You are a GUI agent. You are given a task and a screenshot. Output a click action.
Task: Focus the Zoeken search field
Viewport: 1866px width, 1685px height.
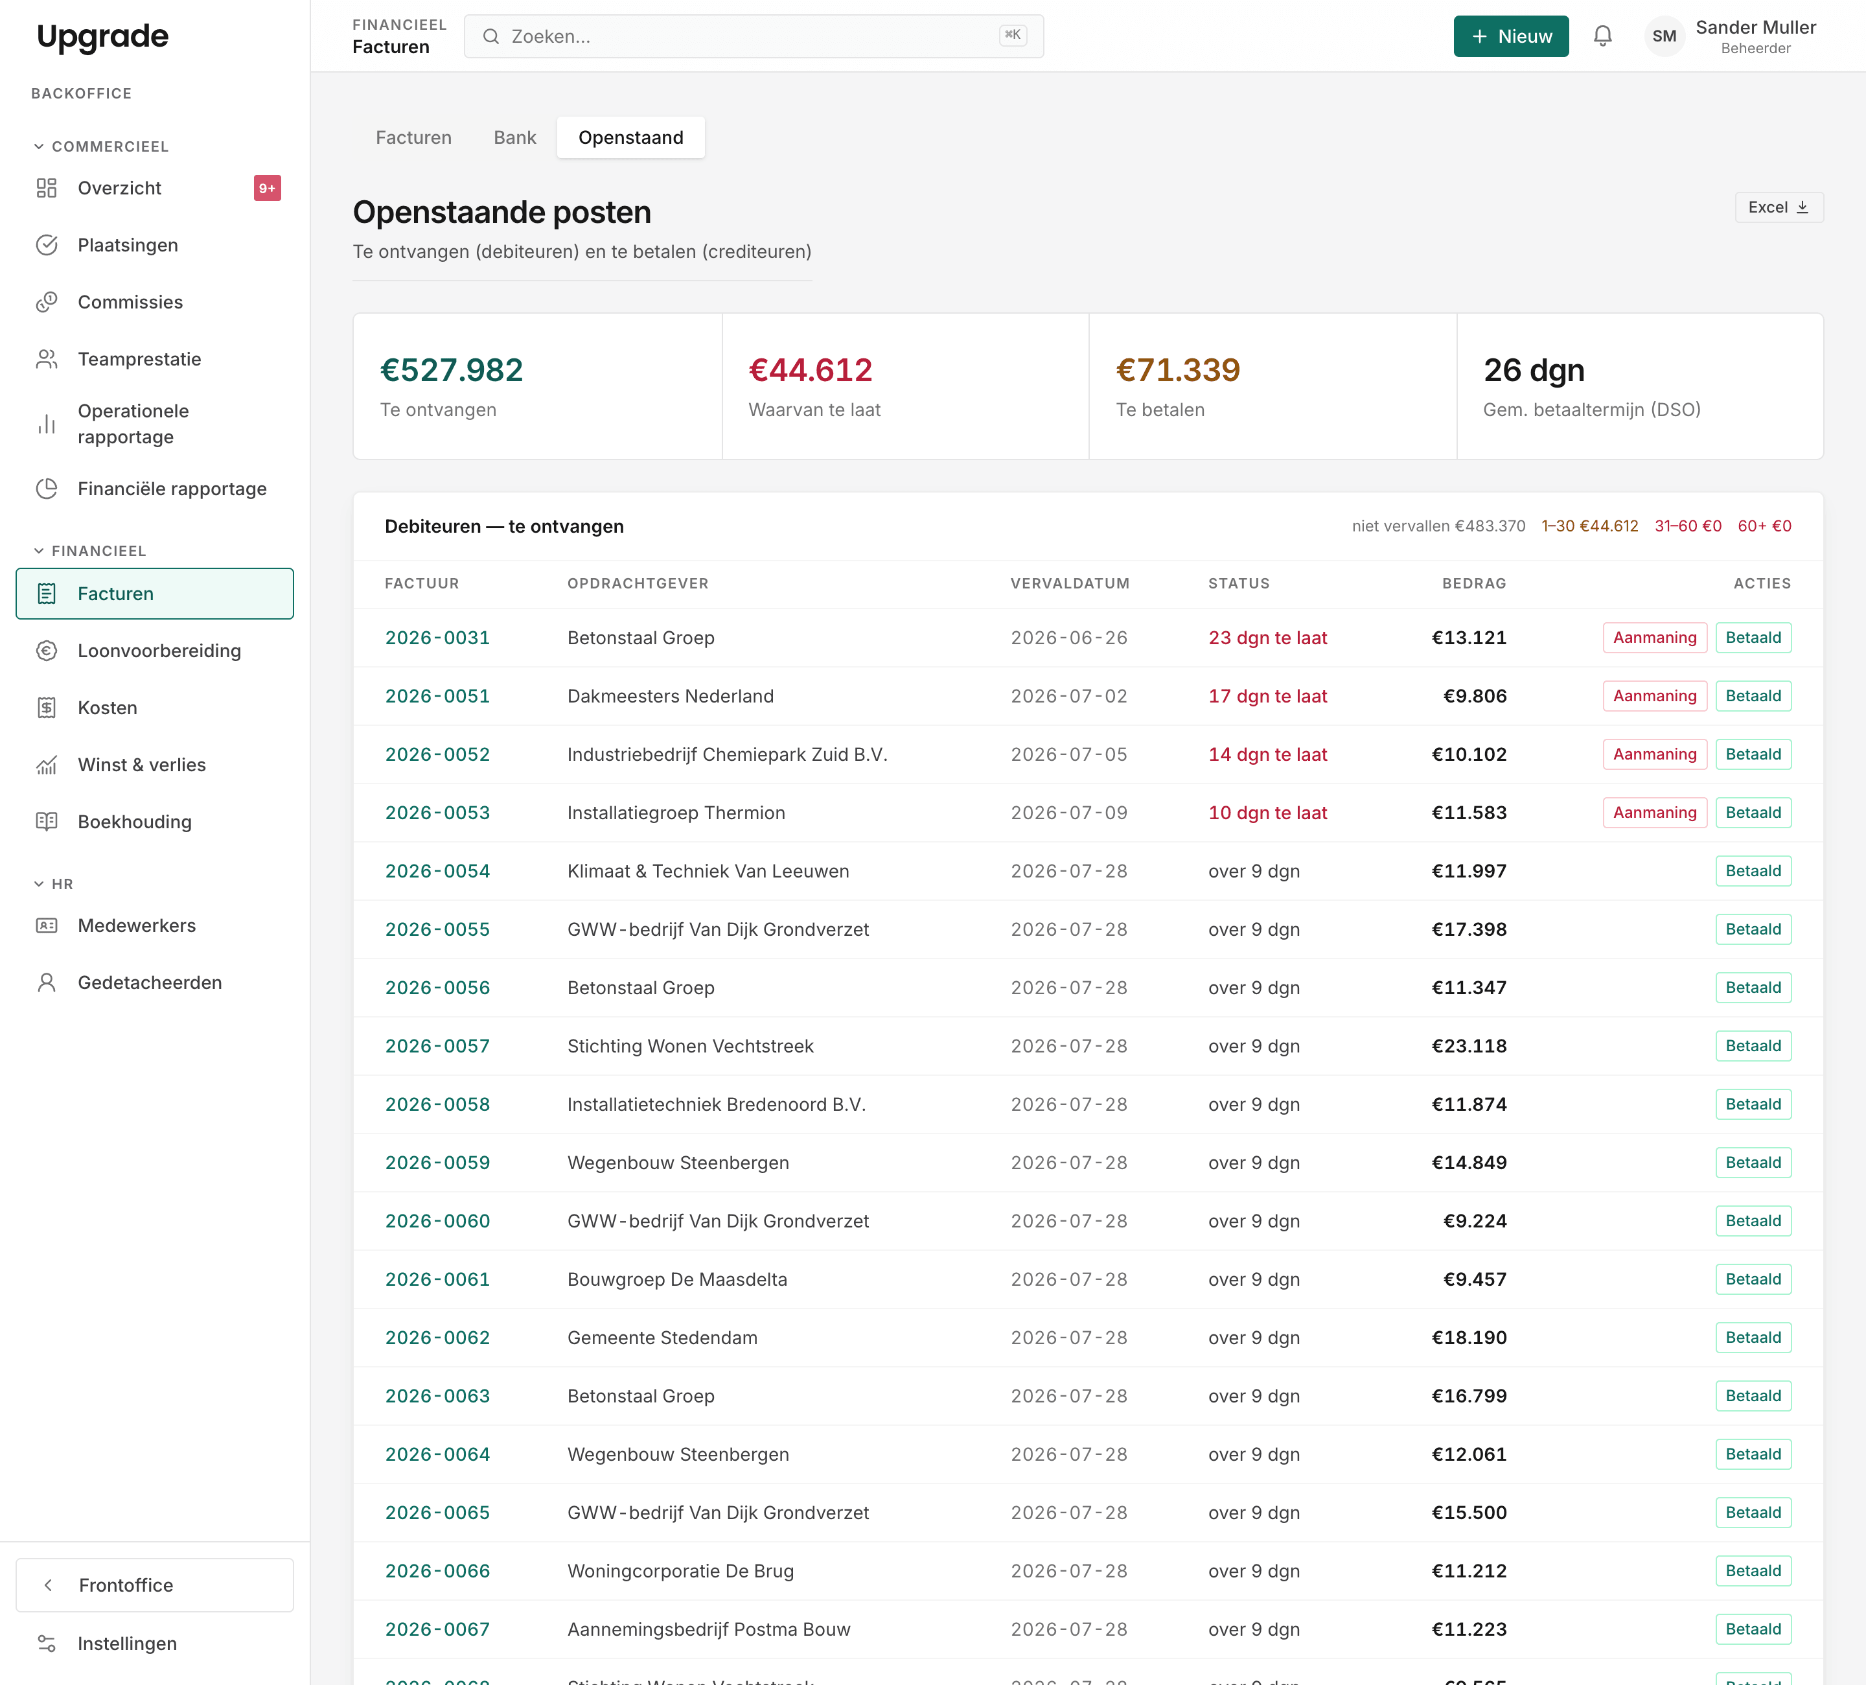tap(754, 36)
